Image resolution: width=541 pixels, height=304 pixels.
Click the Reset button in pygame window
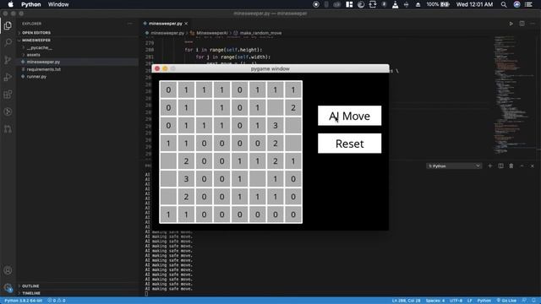pyautogui.click(x=349, y=144)
